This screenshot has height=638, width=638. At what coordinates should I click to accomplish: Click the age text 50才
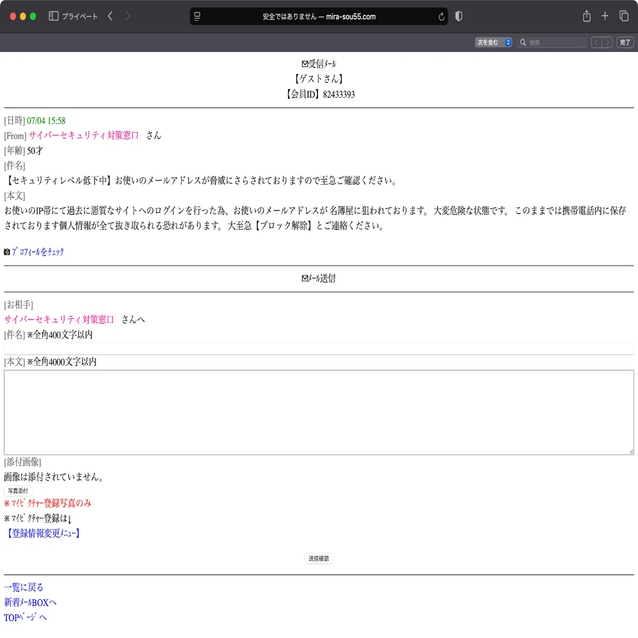pos(35,151)
